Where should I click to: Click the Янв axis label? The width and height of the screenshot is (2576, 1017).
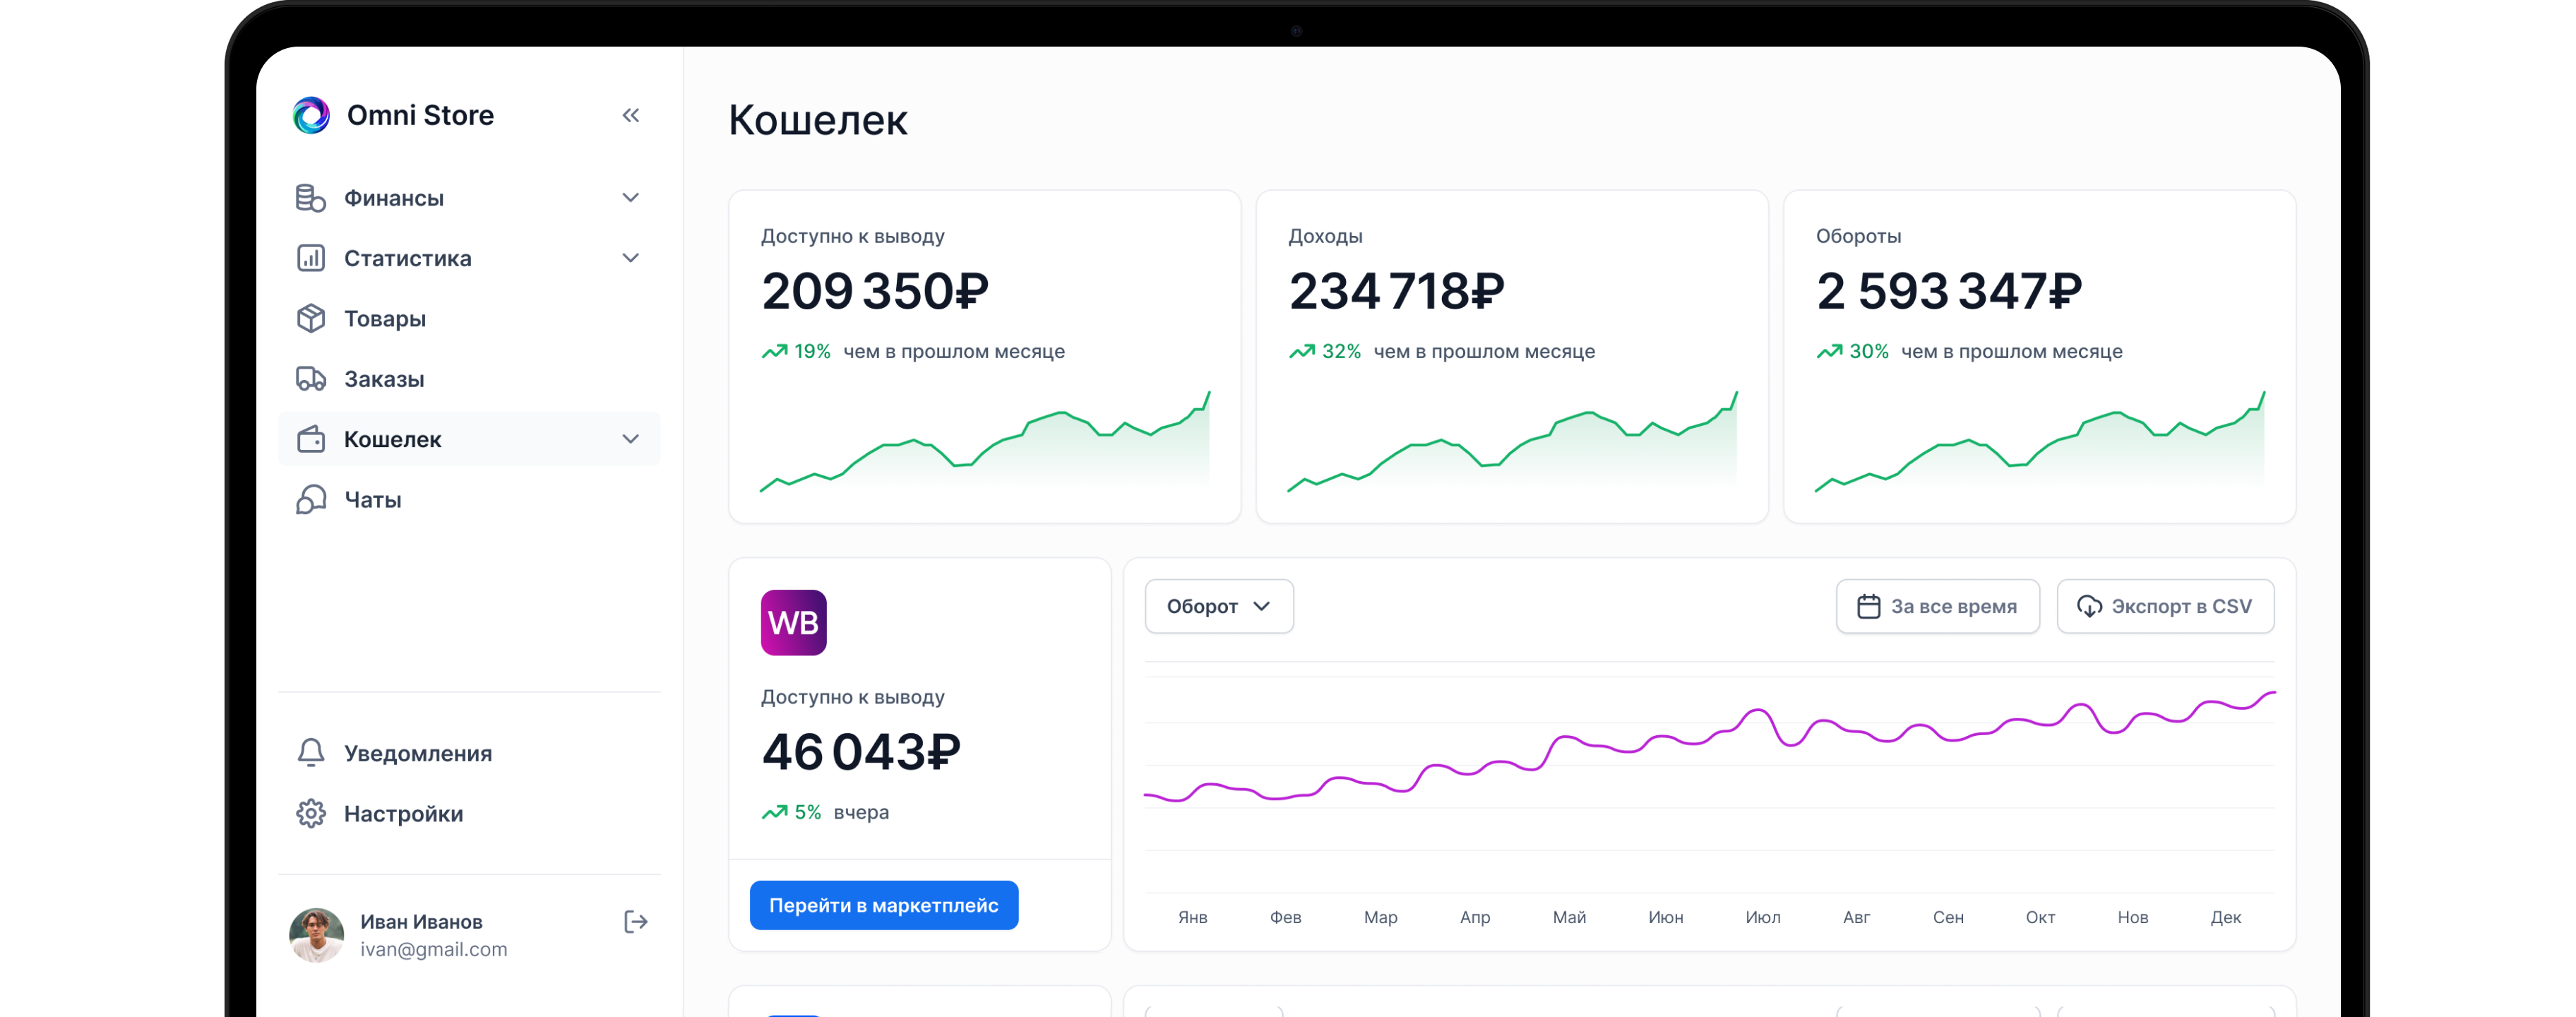coord(1192,917)
